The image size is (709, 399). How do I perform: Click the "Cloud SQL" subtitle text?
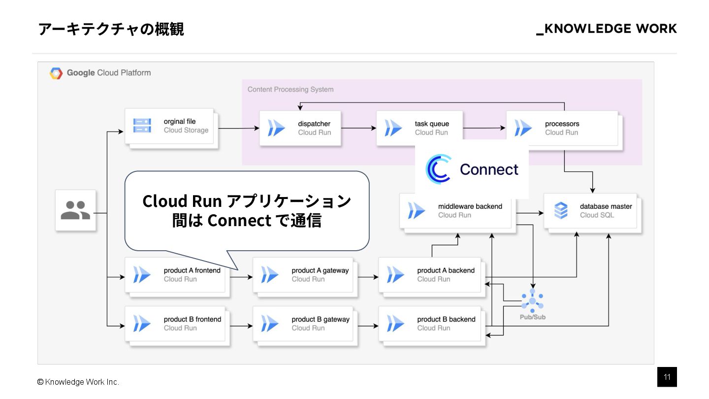click(597, 215)
